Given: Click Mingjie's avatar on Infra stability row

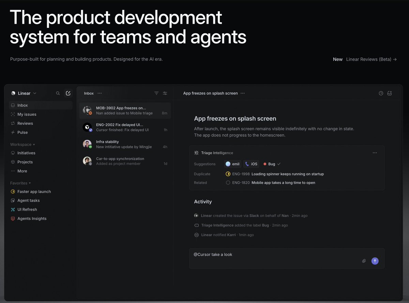Looking at the screenshot, I should (87, 144).
